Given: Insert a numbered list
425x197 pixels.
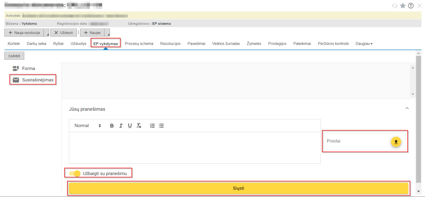Looking at the screenshot, I should point(152,126).
